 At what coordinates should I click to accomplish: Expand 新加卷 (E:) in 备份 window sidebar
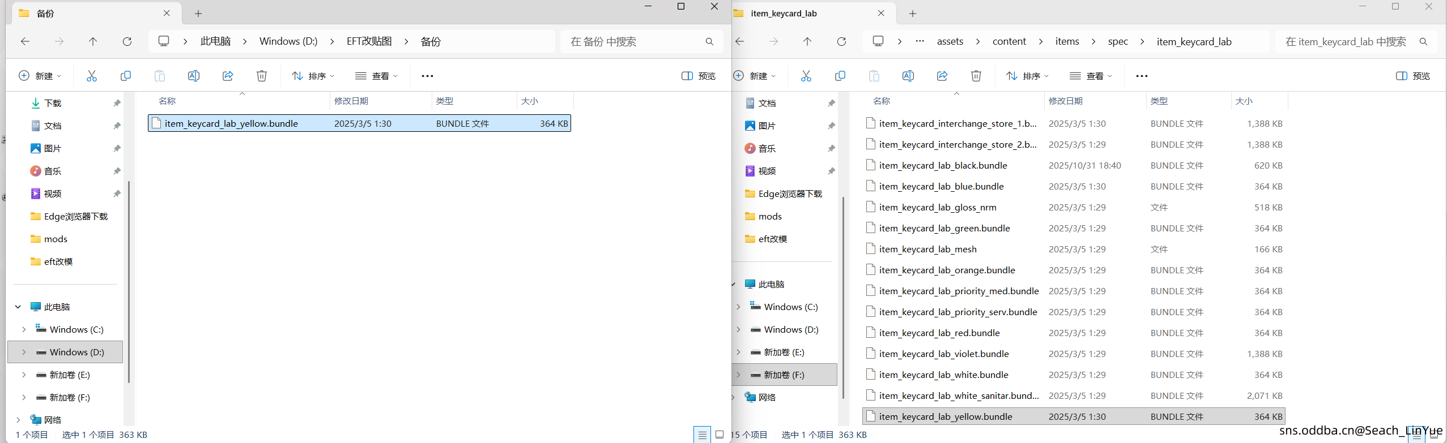tap(24, 375)
